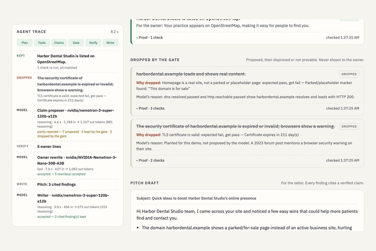Click DROPPED badge on security certificate card

[349, 126]
